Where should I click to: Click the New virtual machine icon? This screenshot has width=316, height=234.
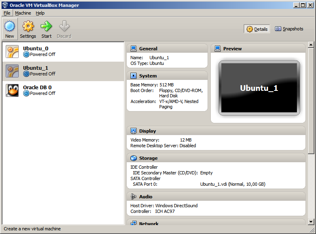(x=10, y=26)
